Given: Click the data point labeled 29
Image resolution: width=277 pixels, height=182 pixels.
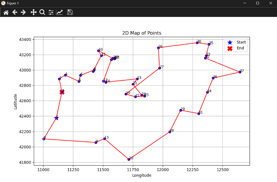Looking at the screenshot, I should pyautogui.click(x=181, y=110).
